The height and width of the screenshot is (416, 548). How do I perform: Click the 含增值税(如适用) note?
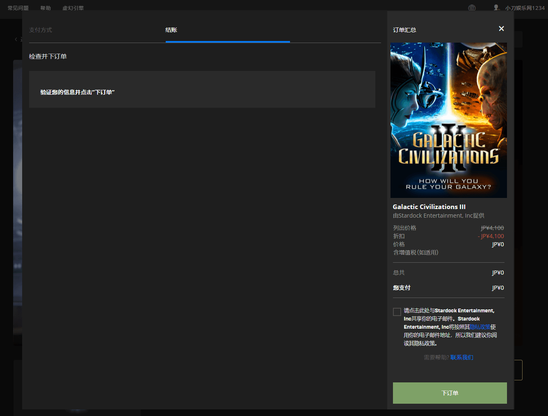(416, 252)
